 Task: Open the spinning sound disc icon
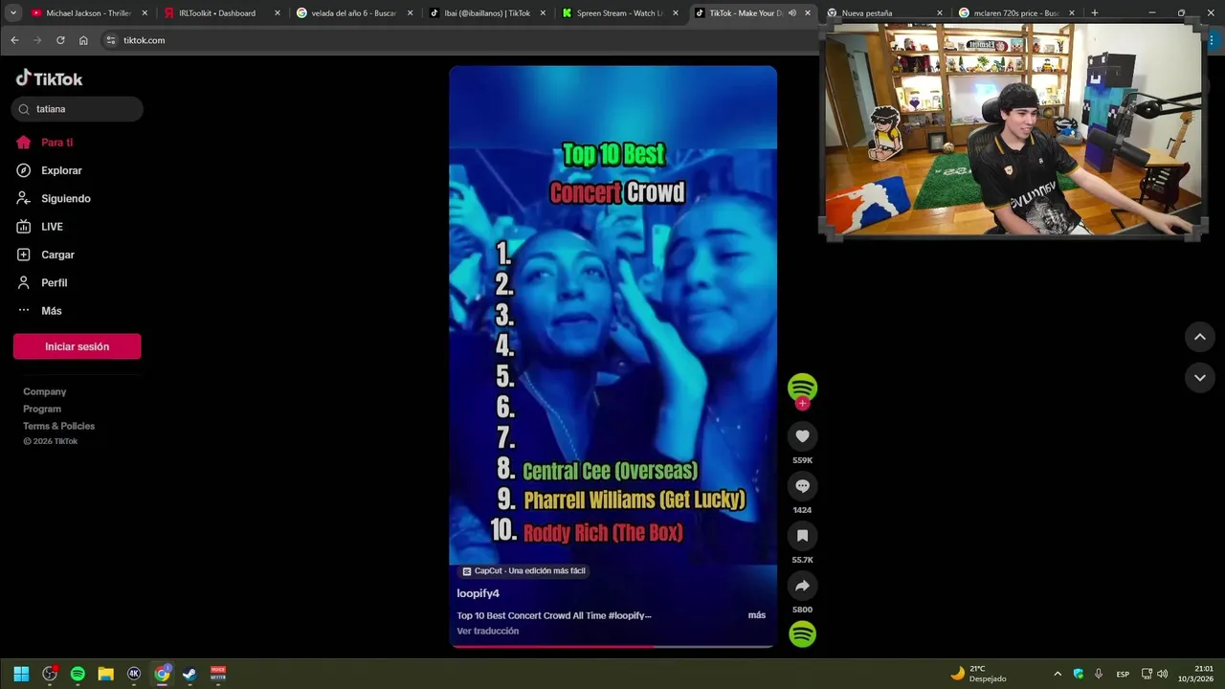[x=802, y=633]
